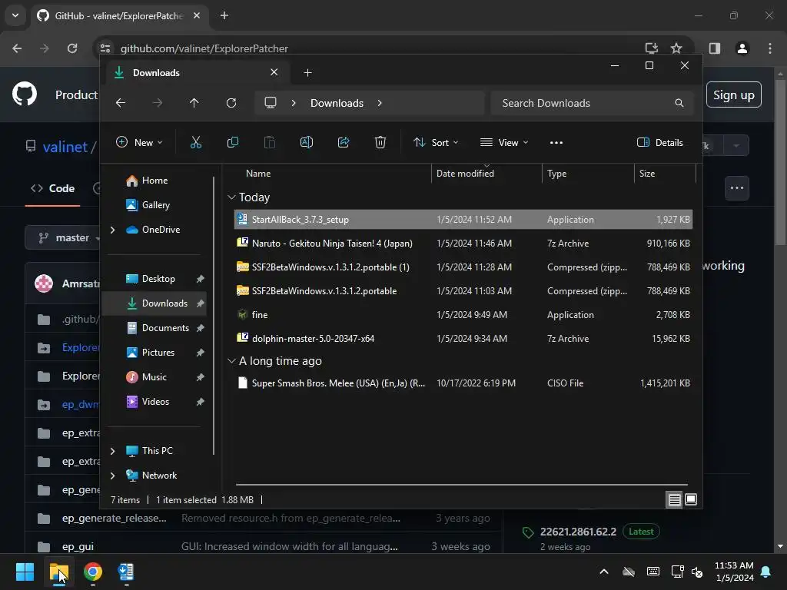Expand the OneDrive tree node

(x=112, y=229)
